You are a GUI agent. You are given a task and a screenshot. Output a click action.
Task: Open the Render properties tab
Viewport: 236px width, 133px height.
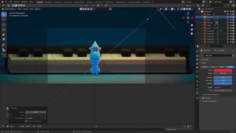click(197, 56)
